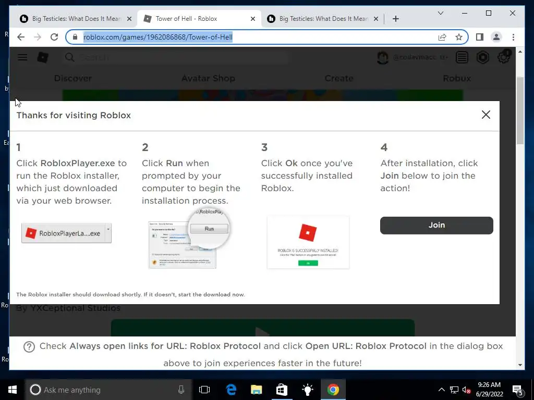This screenshot has height=400, width=534.
Task: Close the Thanks for visiting Roblox dialog
Action: 486,115
